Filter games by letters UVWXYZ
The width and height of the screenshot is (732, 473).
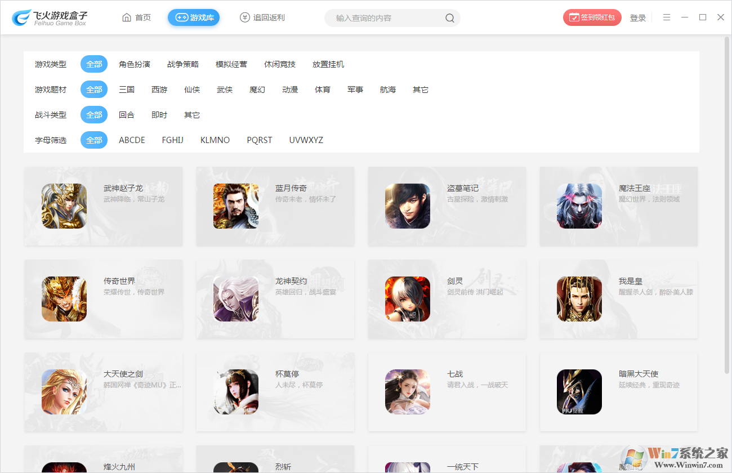pos(306,140)
